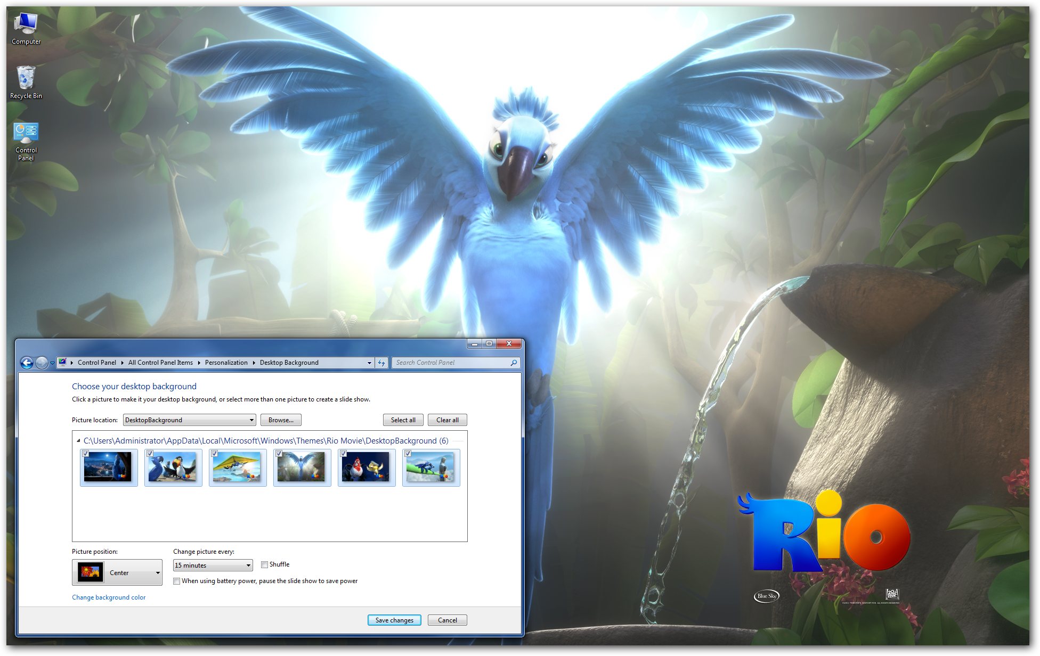Enable the Shuffle checkbox

[264, 564]
